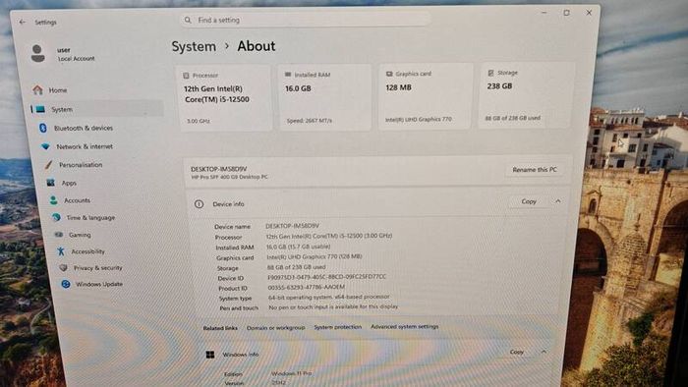Click the Processor card chip icon

click(x=186, y=76)
